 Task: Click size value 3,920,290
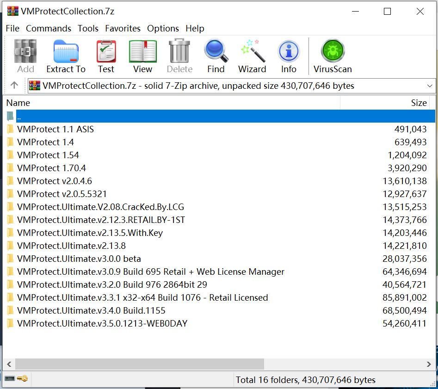407,168
